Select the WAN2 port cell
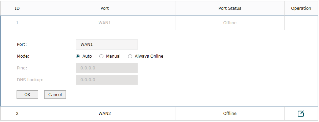 [104, 114]
